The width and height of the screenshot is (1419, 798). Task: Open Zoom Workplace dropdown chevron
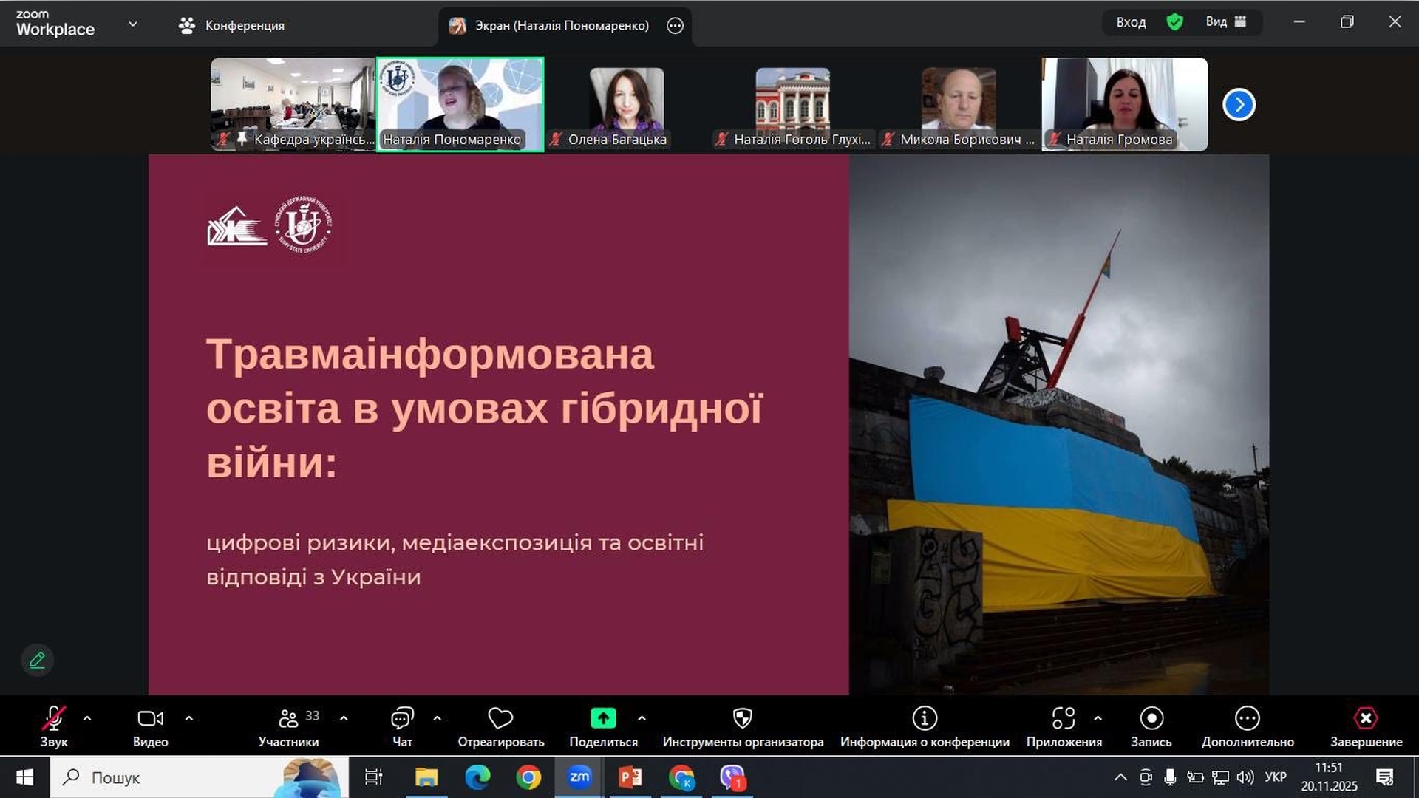pyautogui.click(x=133, y=24)
